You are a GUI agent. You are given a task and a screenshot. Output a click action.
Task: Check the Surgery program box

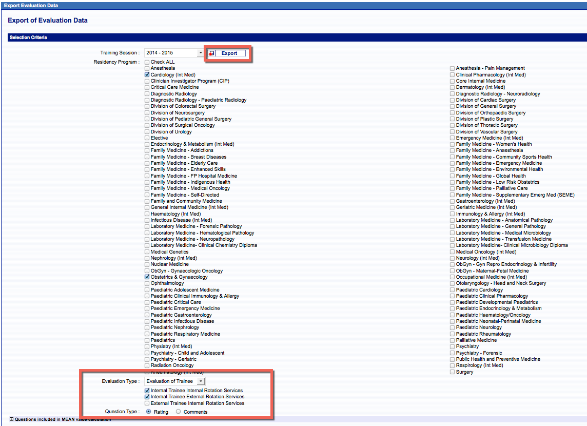(452, 372)
